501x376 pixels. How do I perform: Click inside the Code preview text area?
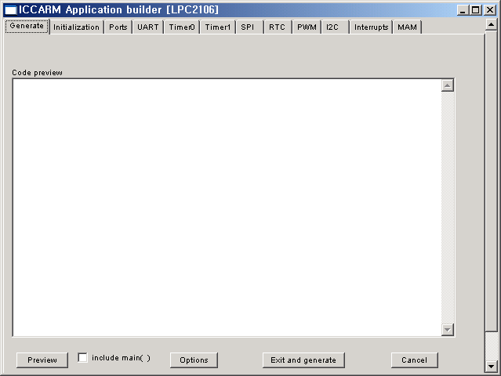[x=227, y=208]
